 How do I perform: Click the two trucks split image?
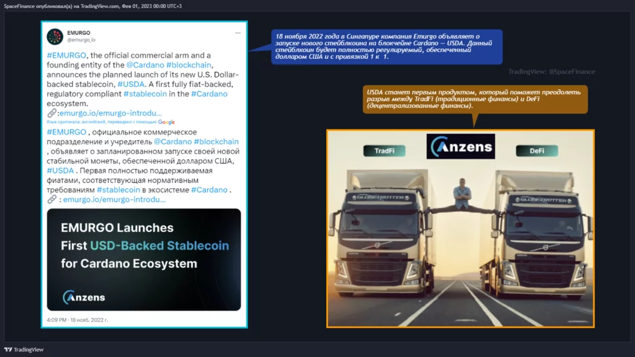[461, 229]
